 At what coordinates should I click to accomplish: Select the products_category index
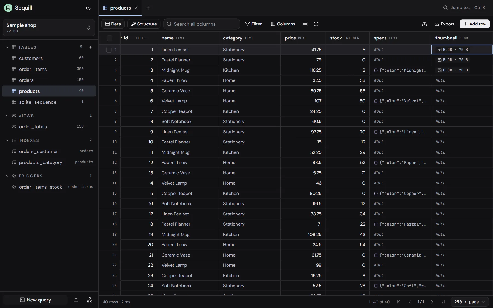point(49,162)
